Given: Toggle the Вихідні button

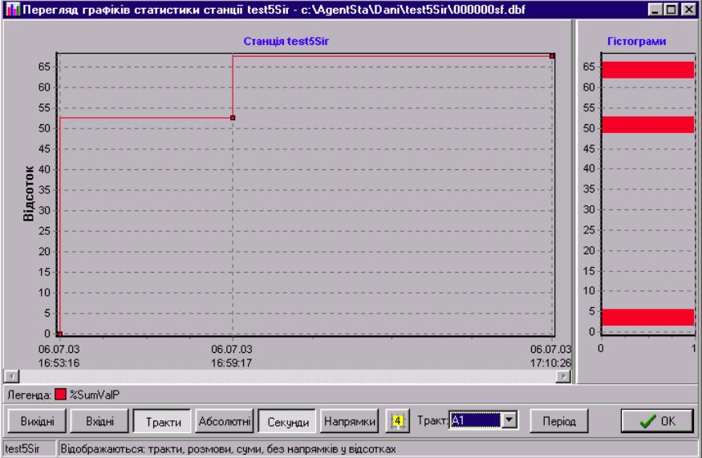Looking at the screenshot, I should (x=37, y=421).
